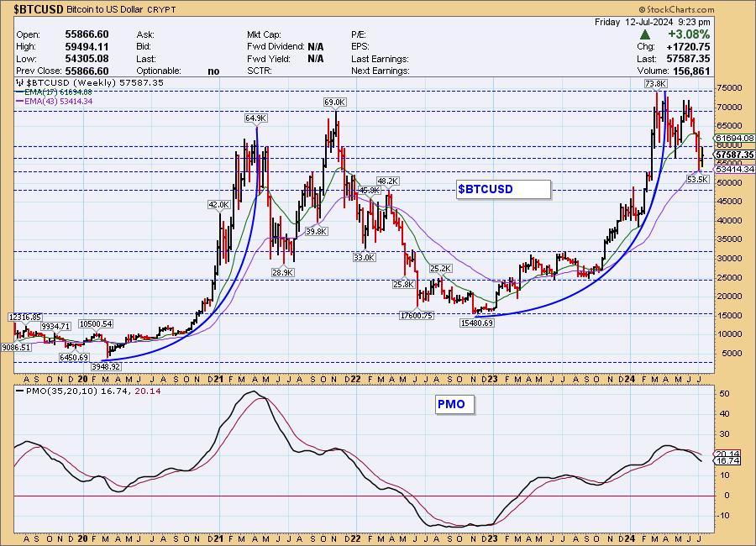Viewport: 756px width, 546px height.
Task: Click the bold $BTCUSD ticker title
Action: coord(39,9)
